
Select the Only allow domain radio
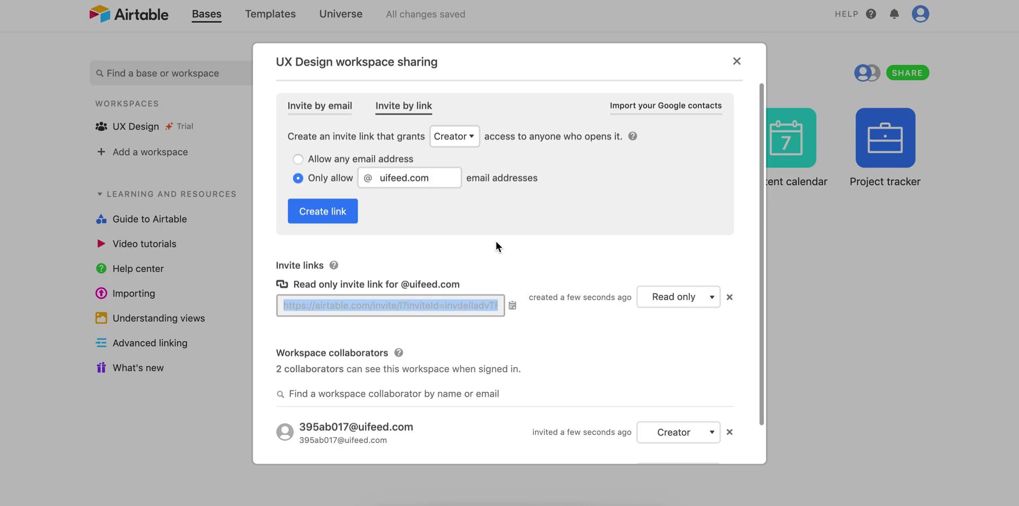(x=298, y=178)
